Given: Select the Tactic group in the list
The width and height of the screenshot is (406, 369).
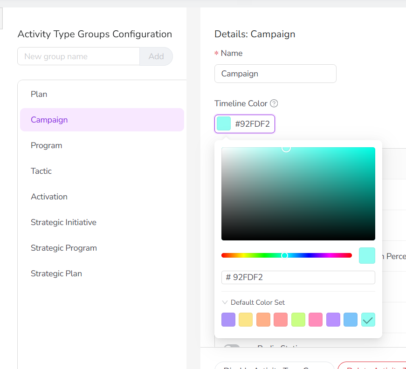Looking at the screenshot, I should [41, 171].
